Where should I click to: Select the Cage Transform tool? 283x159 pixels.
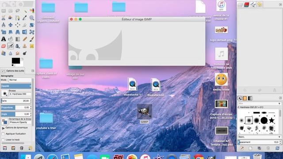tap(32, 32)
